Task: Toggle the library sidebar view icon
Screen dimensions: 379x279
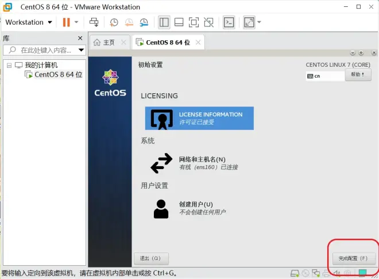Action: click(x=164, y=22)
